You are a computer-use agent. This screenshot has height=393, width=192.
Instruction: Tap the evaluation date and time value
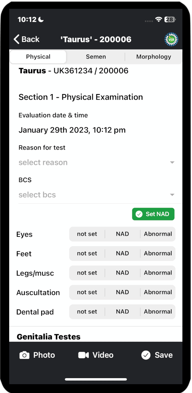[x=72, y=130]
